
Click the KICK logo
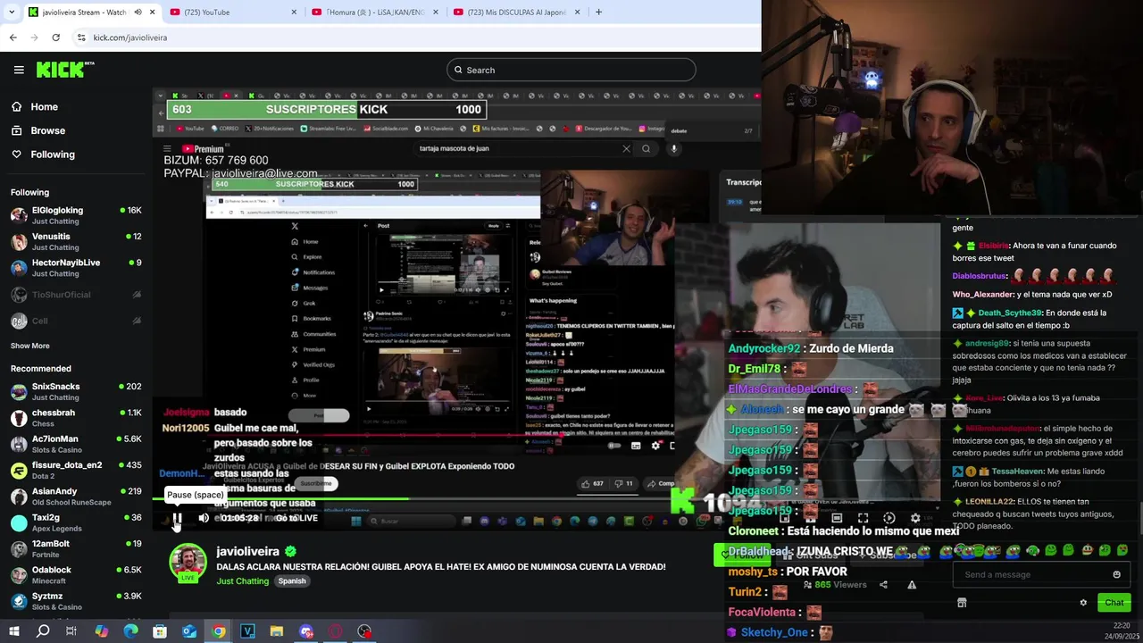[65, 70]
